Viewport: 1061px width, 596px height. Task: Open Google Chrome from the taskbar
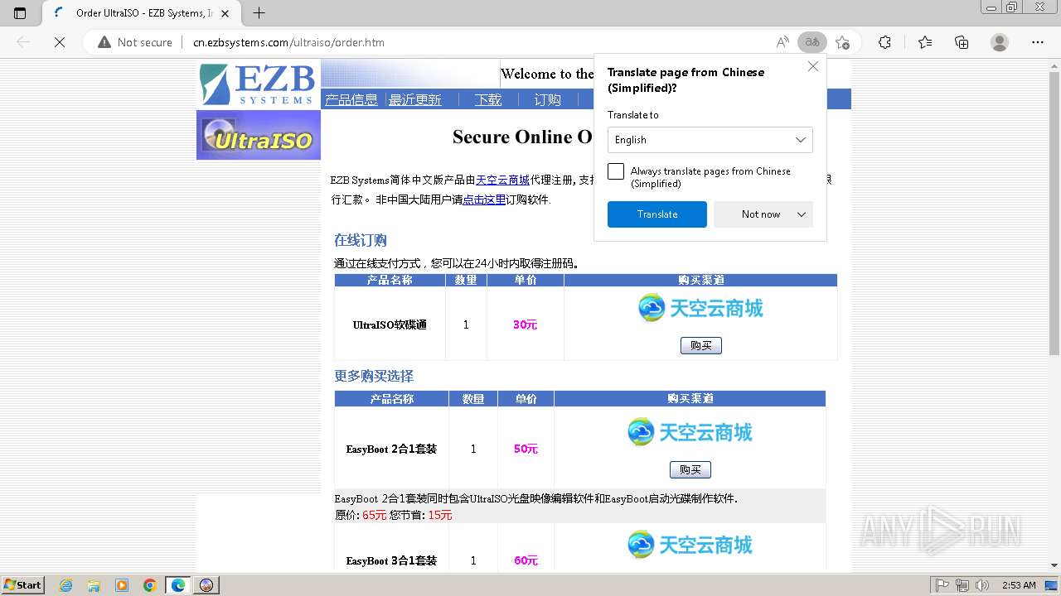[x=150, y=585]
